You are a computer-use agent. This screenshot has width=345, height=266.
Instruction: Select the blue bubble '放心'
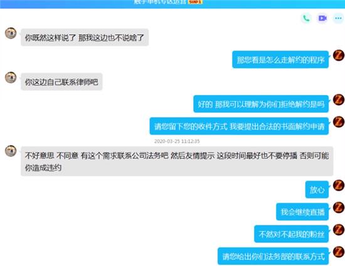click(x=317, y=190)
